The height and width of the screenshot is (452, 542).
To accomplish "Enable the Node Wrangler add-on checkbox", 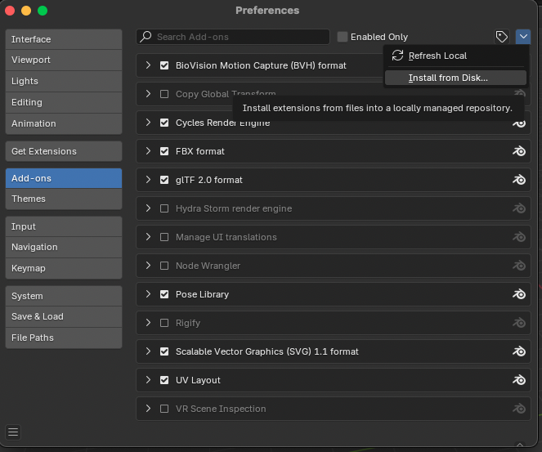I will coord(164,266).
